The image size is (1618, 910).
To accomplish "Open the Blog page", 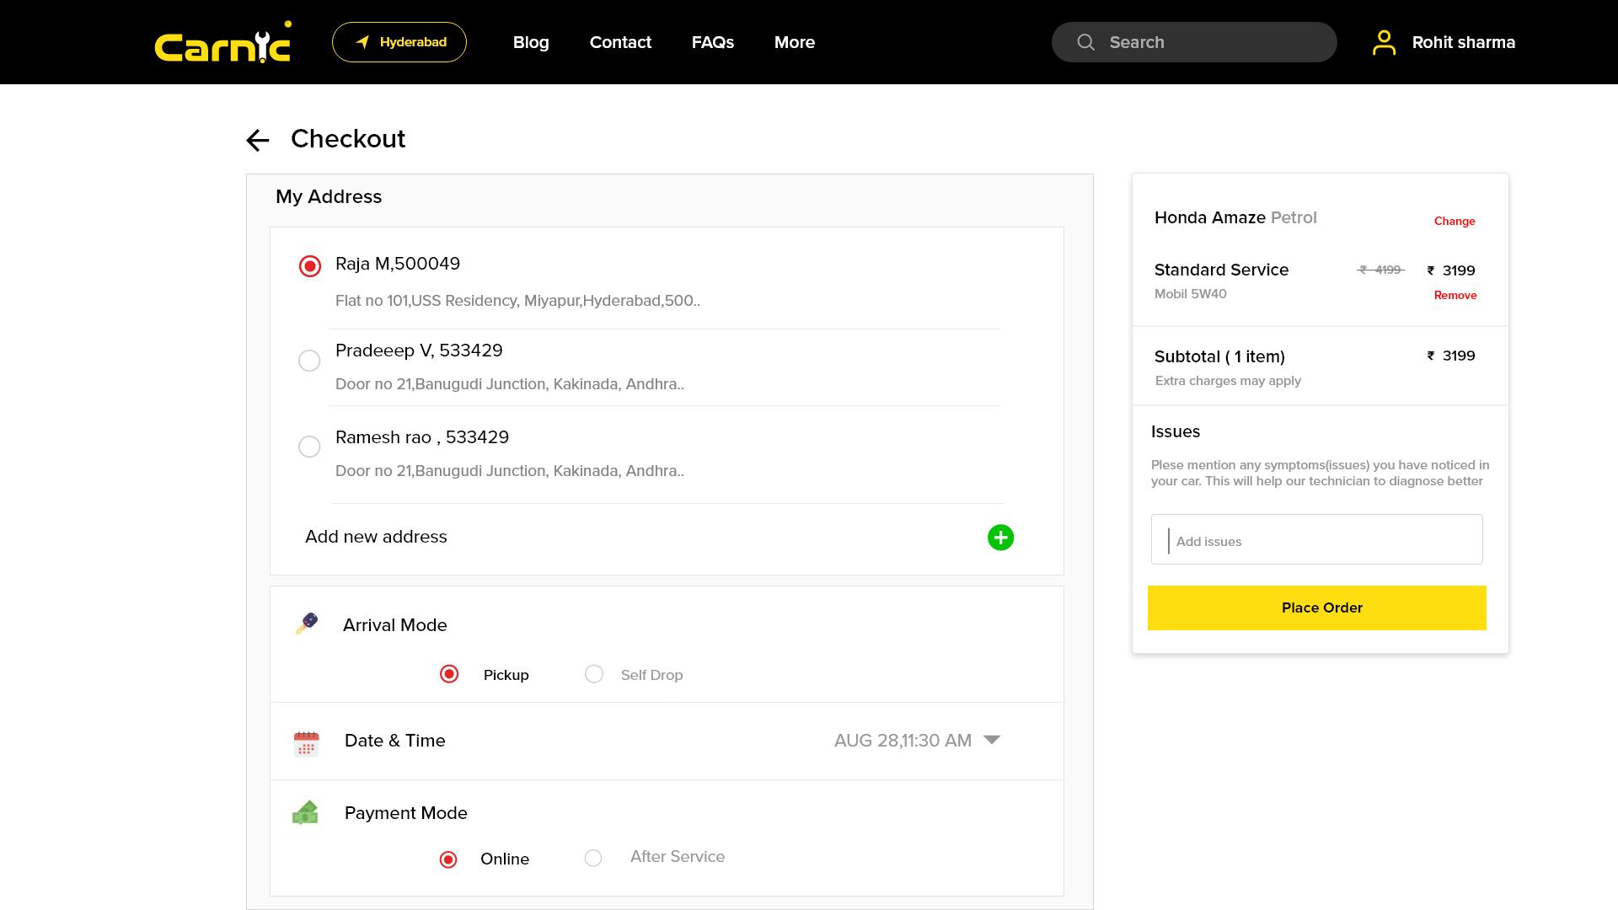I will (x=531, y=42).
